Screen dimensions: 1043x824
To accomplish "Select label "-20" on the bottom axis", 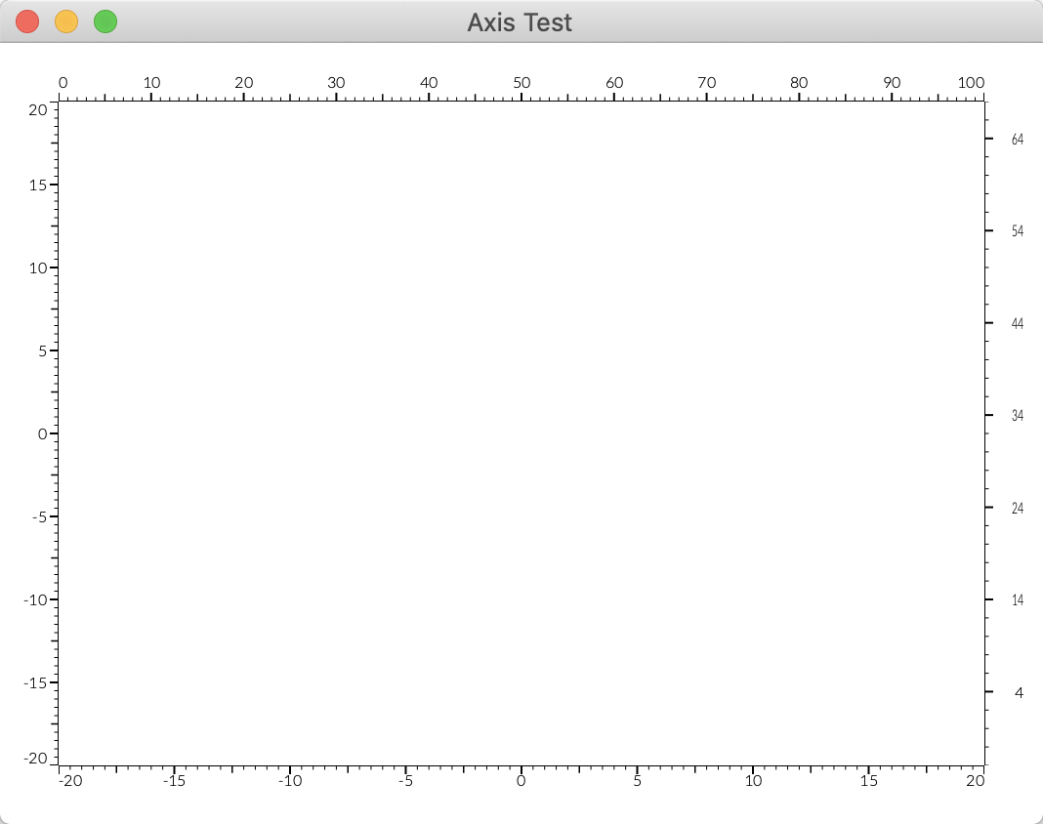I will point(70,781).
